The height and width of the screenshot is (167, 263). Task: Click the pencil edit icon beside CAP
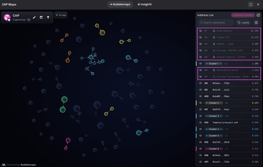(x=34, y=17)
